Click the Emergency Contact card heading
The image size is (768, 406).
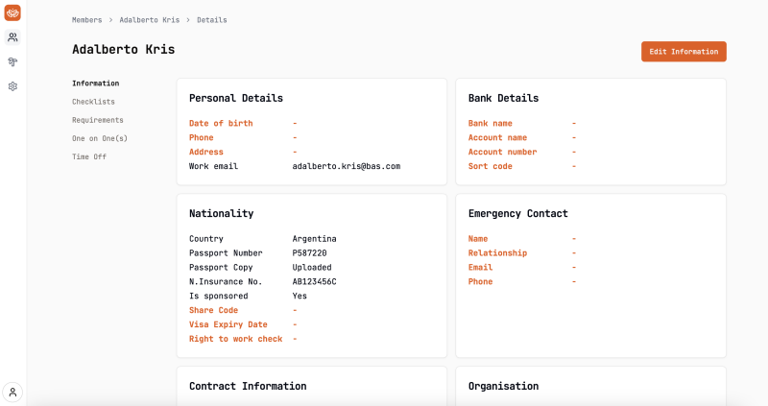tap(517, 213)
